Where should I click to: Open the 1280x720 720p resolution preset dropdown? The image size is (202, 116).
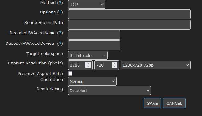tap(156, 65)
